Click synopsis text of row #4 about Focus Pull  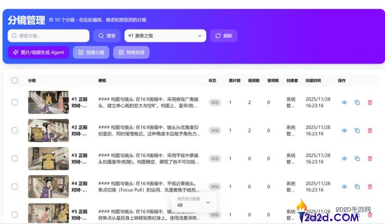click(x=149, y=186)
